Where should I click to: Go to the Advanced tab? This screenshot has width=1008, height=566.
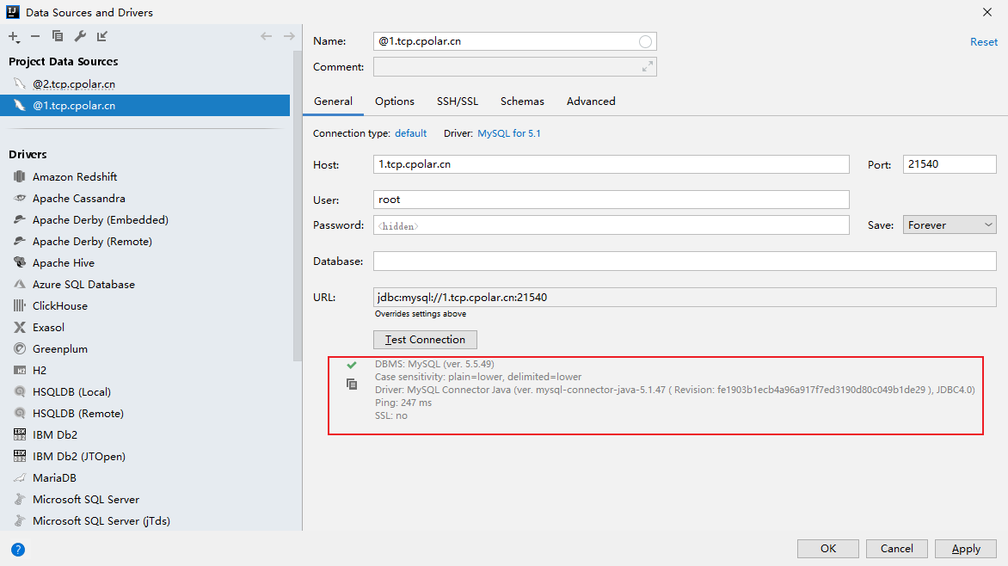tap(591, 102)
